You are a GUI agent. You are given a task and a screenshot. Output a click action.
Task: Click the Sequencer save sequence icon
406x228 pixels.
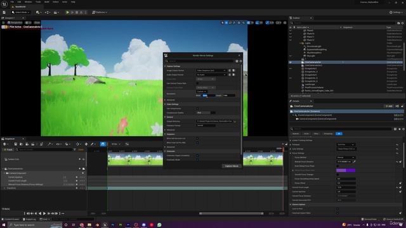[x=16, y=144]
